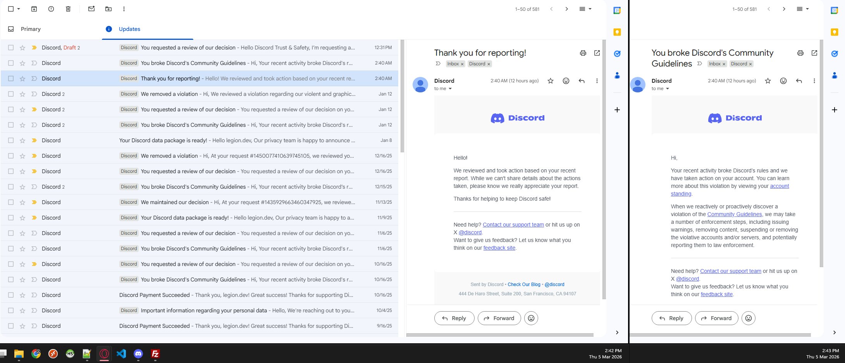Tick the select-all checkbox in the toolbar
Image resolution: width=845 pixels, height=363 pixels.
11,9
